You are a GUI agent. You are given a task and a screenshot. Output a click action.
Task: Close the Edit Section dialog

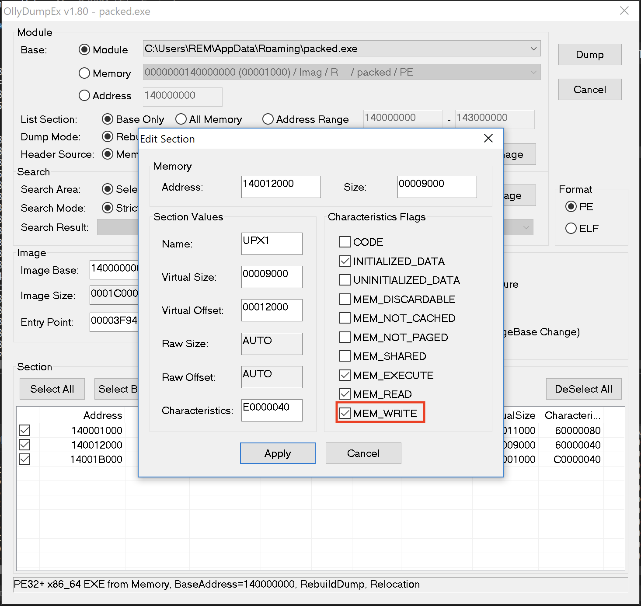pos(488,139)
